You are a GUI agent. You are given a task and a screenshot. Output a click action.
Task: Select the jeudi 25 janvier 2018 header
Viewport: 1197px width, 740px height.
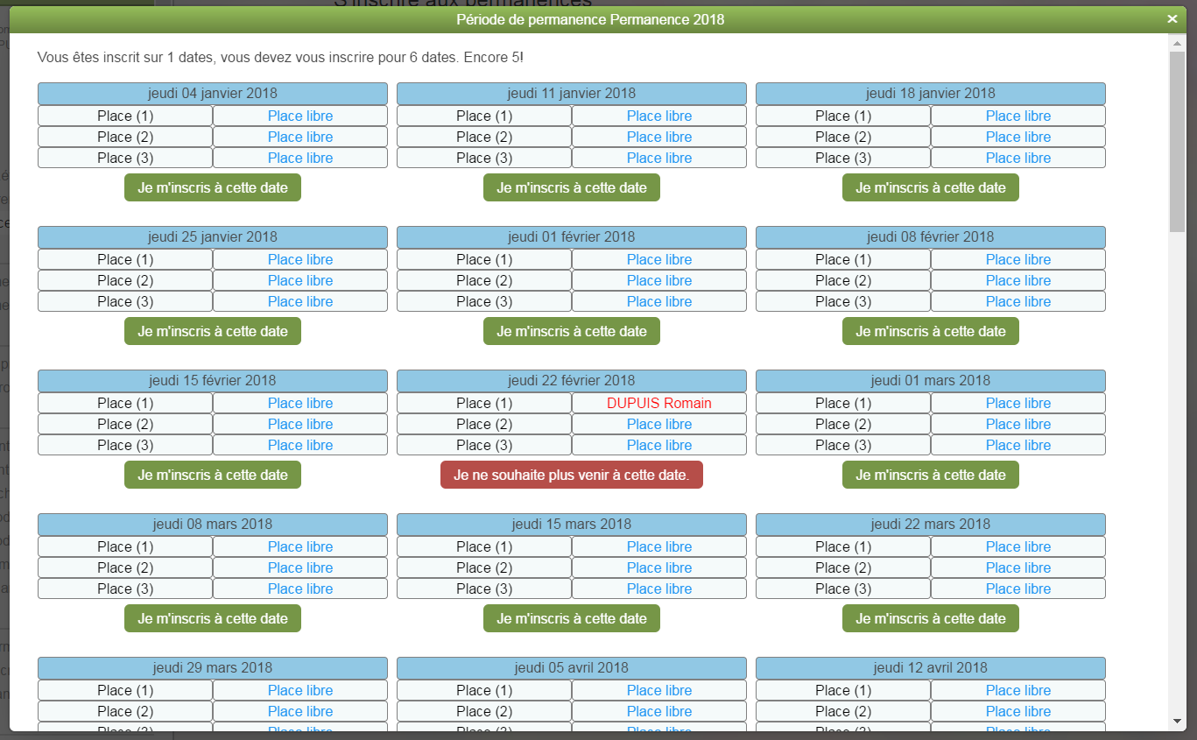point(213,237)
